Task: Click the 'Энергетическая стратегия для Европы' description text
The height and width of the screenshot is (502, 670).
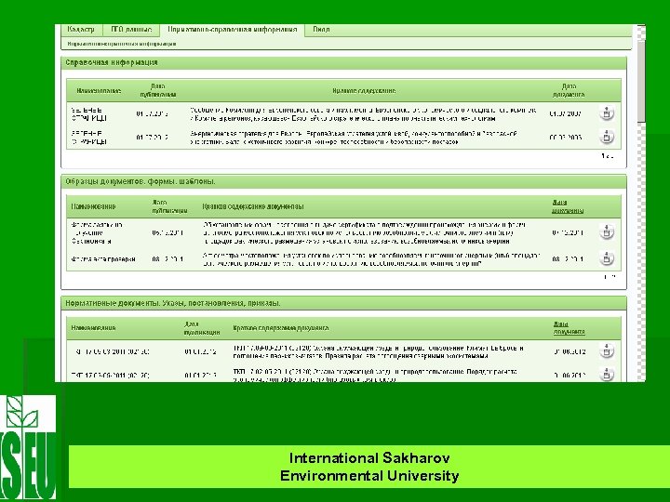Action: tap(354, 138)
